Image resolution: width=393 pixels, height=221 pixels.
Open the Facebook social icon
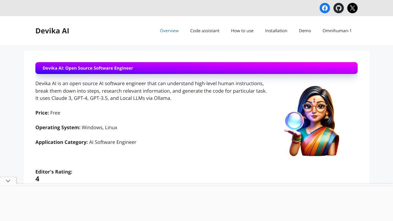pyautogui.click(x=325, y=8)
